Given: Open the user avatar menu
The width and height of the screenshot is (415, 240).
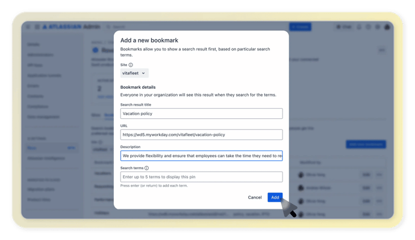Looking at the screenshot, I should (387, 27).
